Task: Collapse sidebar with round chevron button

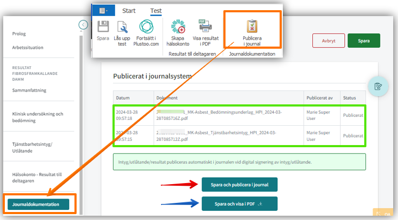Action: tap(83, 25)
